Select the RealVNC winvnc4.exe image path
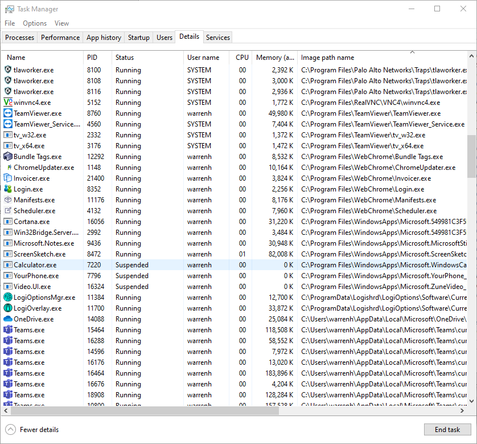 click(x=371, y=103)
